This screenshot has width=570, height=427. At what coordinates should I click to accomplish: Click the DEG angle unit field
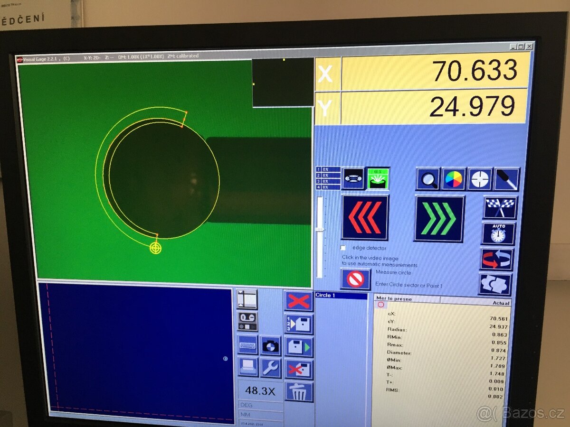pyautogui.click(x=260, y=406)
